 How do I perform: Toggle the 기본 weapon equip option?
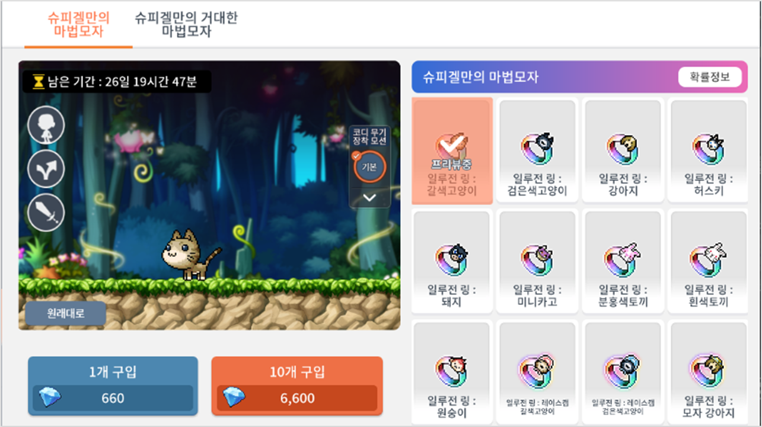369,168
